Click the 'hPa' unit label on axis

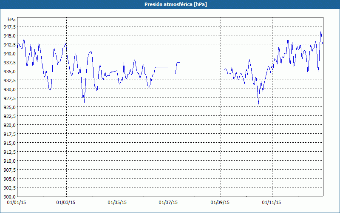pos(11,20)
